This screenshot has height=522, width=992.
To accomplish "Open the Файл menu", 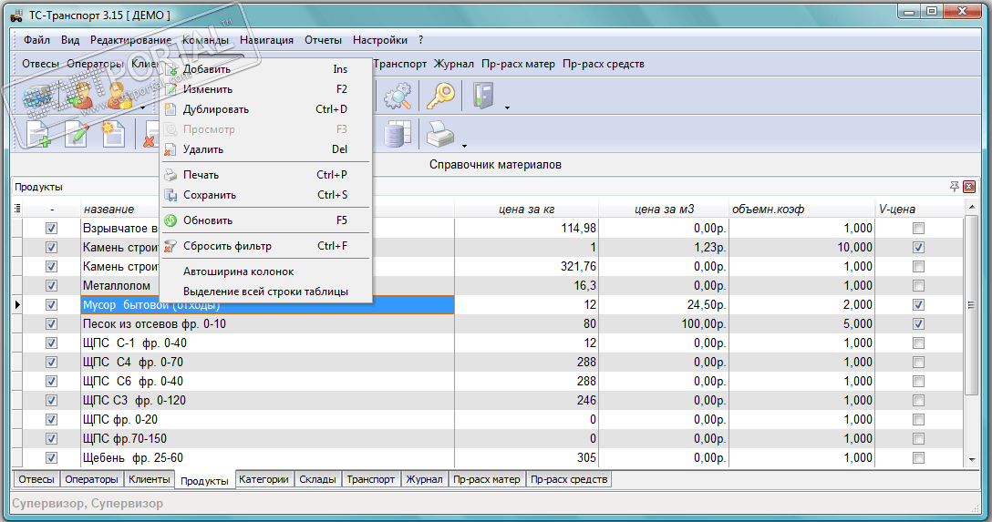I will point(36,40).
